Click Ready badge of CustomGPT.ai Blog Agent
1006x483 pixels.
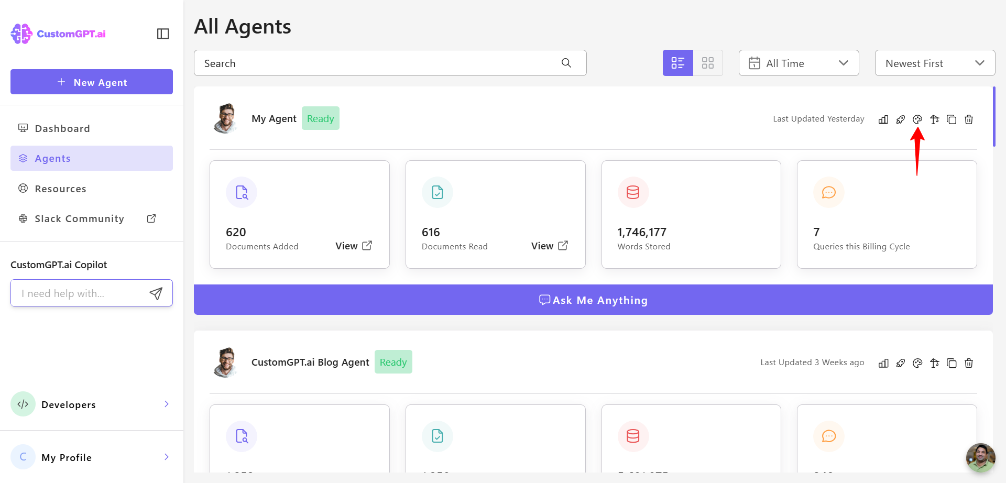[393, 362]
